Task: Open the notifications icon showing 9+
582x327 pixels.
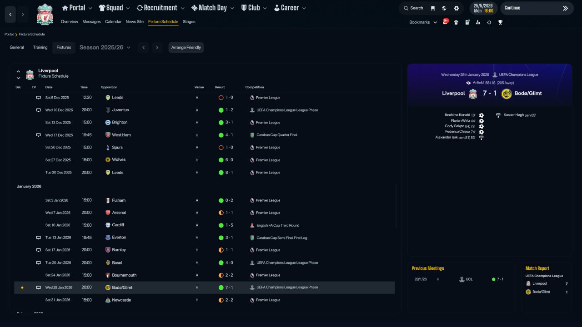Action: coord(445,22)
